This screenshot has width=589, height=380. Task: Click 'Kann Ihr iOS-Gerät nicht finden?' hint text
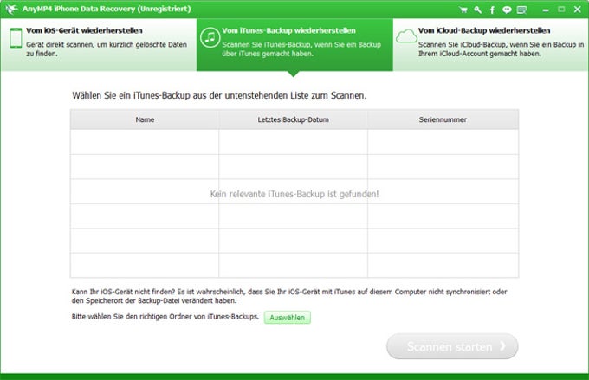(x=289, y=296)
